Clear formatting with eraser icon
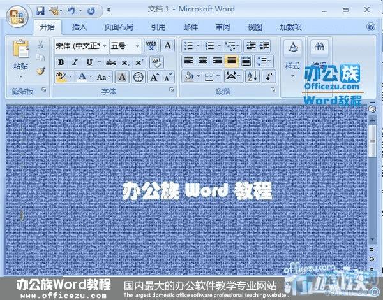 (156, 62)
